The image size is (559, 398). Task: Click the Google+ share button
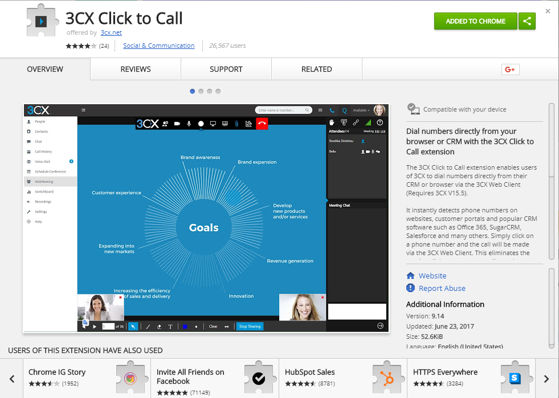pos(510,69)
